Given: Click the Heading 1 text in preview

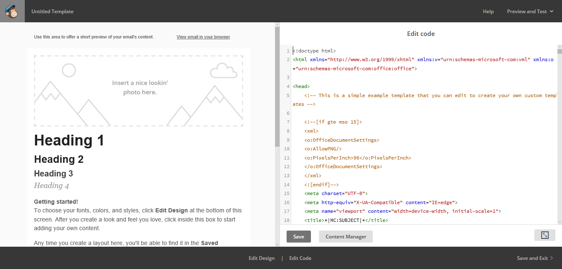Looking at the screenshot, I should pyautogui.click(x=69, y=140).
